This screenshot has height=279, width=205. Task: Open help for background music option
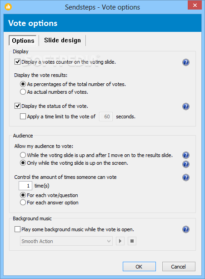click(186, 229)
